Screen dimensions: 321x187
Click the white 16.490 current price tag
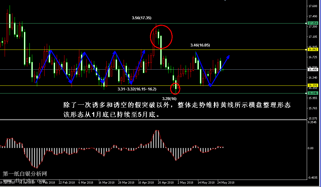[x=313, y=70]
